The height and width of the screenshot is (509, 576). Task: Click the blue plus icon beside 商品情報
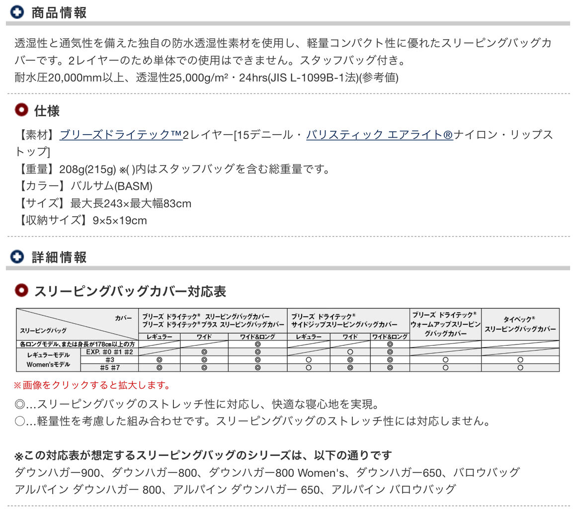17,12
